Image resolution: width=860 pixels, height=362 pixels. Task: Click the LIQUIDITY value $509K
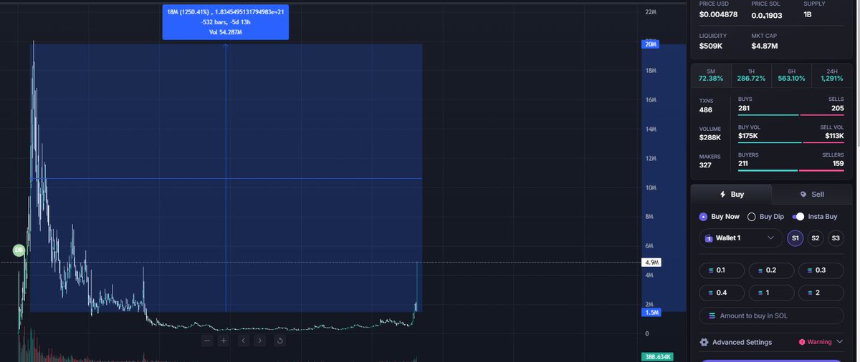click(711, 47)
